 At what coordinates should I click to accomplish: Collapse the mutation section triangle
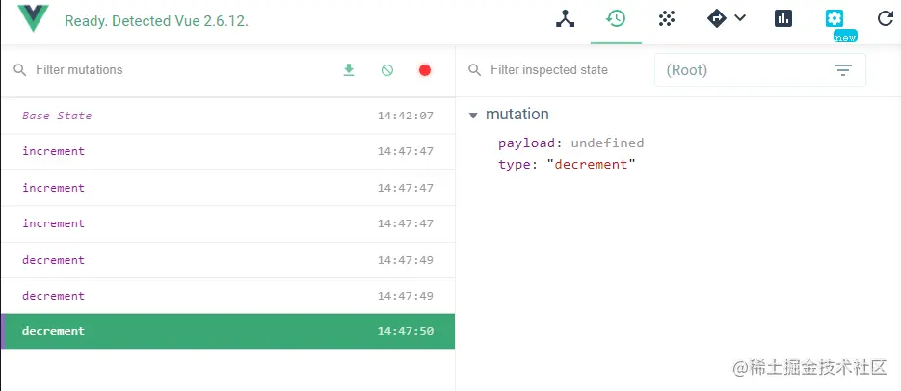(x=473, y=115)
